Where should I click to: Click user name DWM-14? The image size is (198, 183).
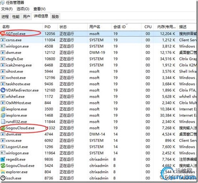pos(97,134)
